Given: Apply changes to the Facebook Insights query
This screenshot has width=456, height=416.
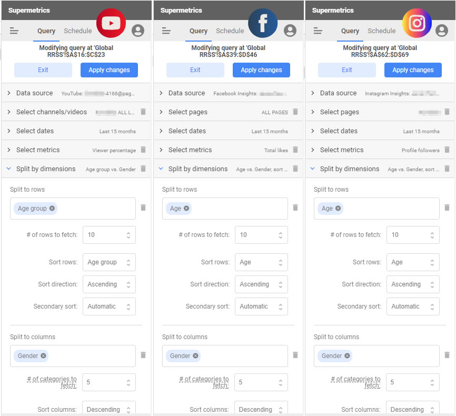Looking at the screenshot, I should (x=261, y=70).
